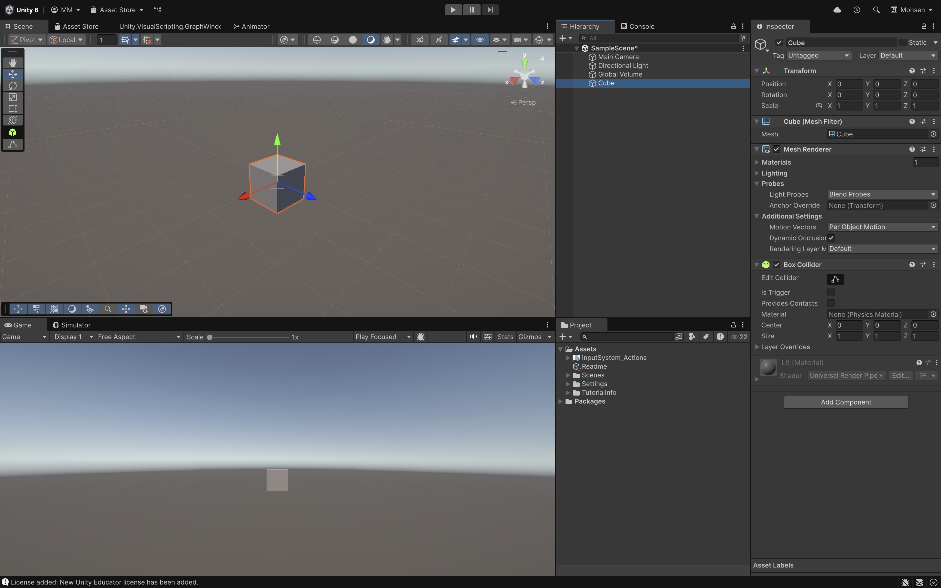
Task: Mute audio in the Game view
Action: coord(473,337)
